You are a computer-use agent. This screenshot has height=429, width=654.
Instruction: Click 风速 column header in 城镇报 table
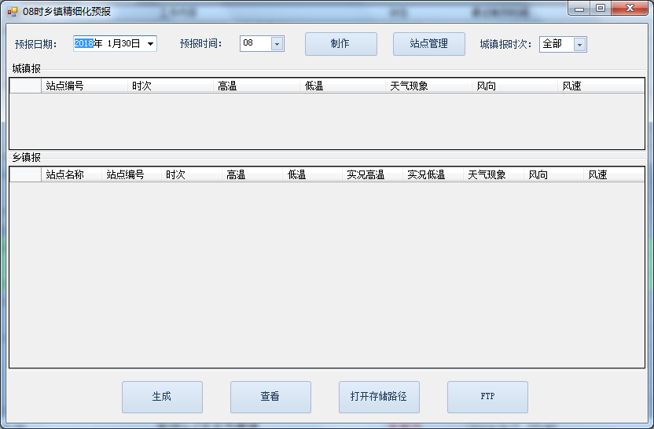coord(601,86)
